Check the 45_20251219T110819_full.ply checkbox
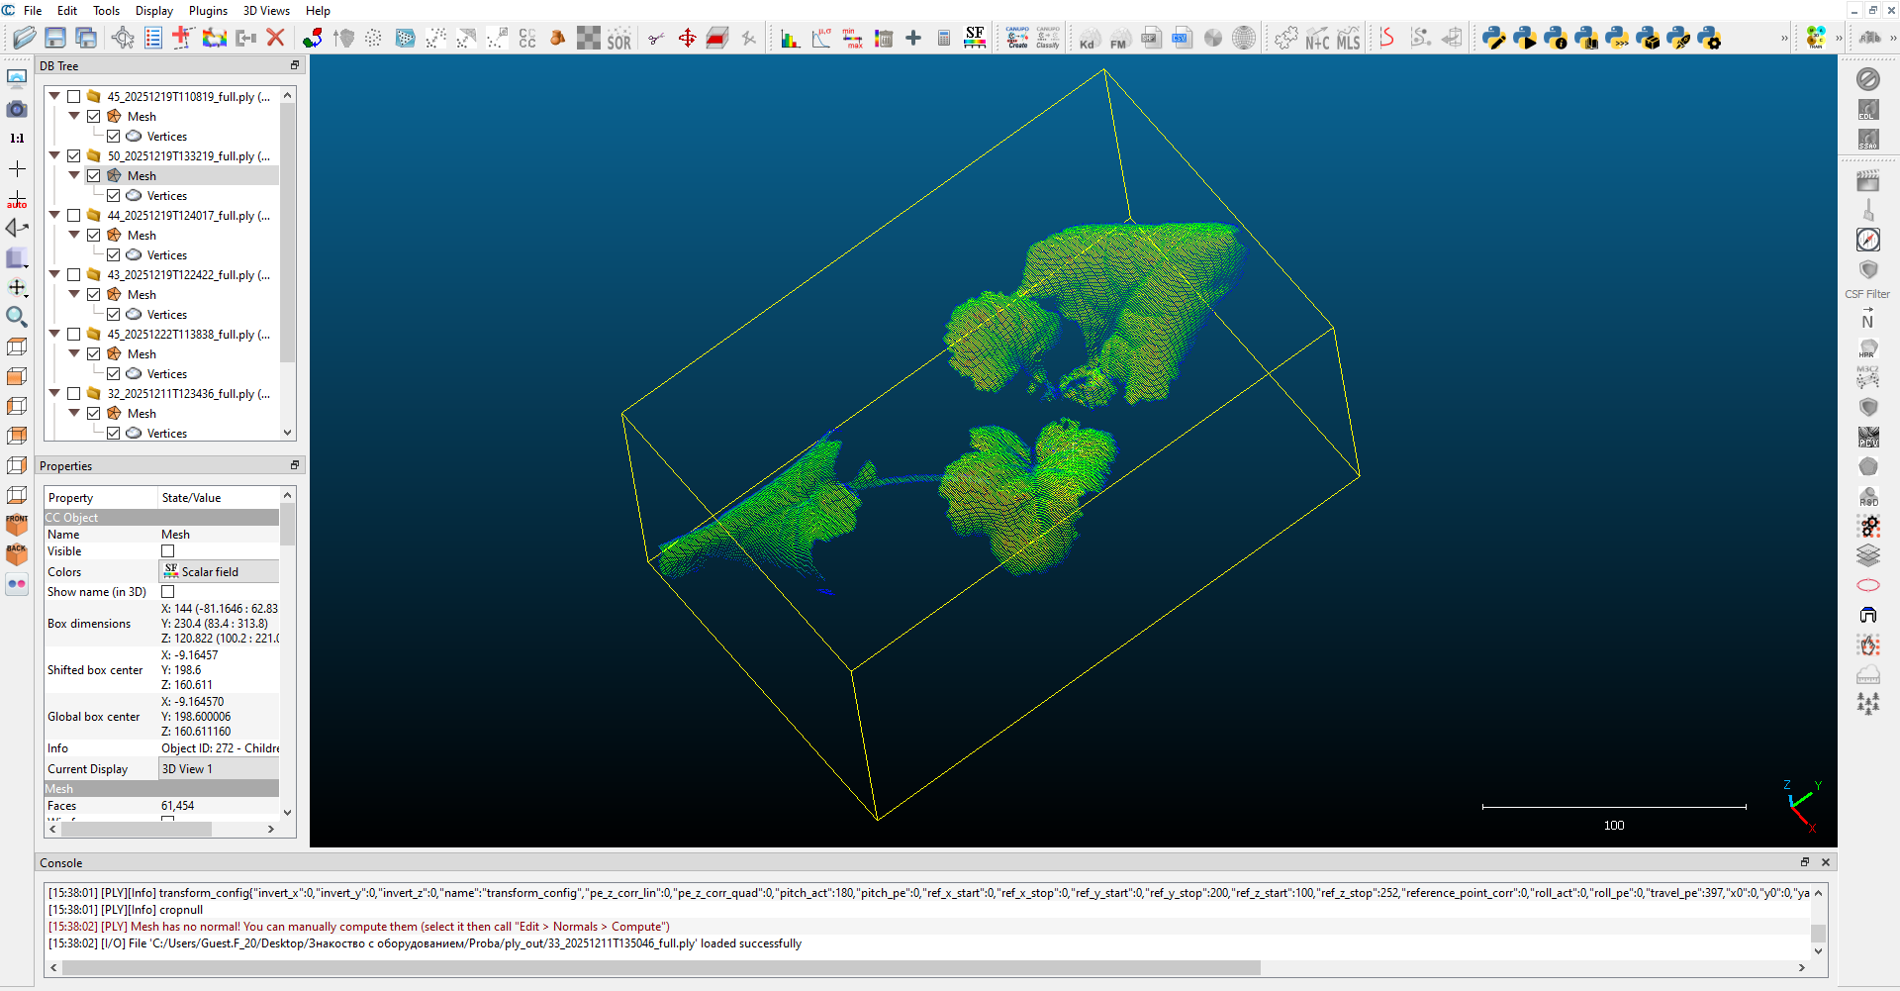 point(74,97)
